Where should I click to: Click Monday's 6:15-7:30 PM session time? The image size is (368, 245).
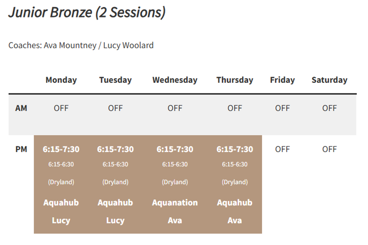pos(61,149)
